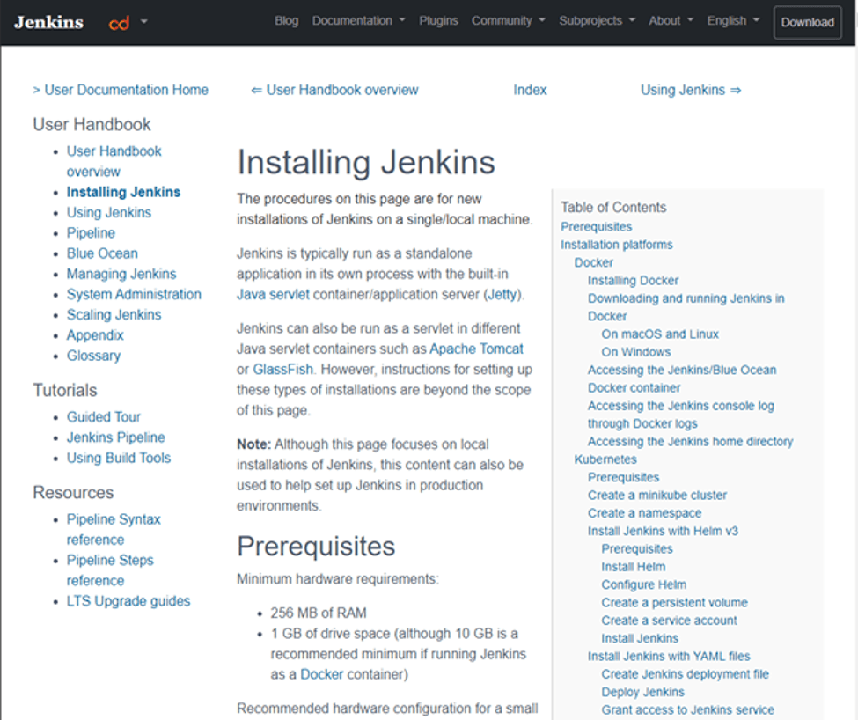Screen dimensions: 858x720
Task: Open the Index page
Action: pyautogui.click(x=530, y=89)
